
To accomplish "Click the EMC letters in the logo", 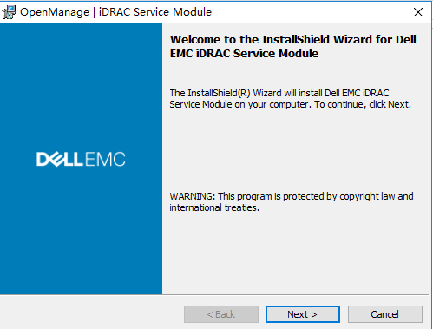I will (x=105, y=159).
